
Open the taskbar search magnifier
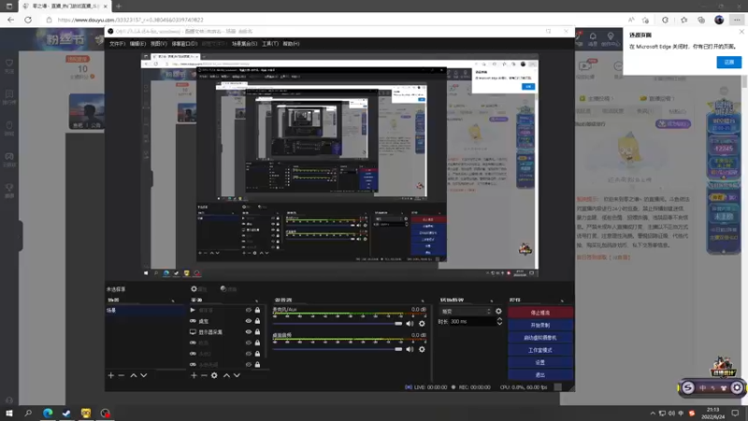(28, 413)
